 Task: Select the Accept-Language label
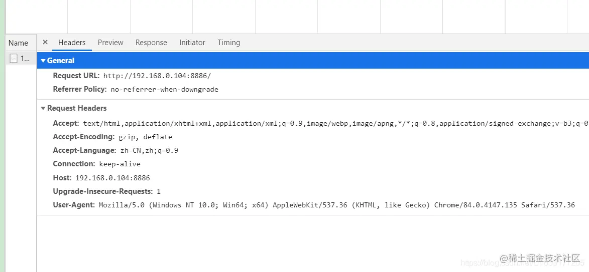(x=84, y=150)
